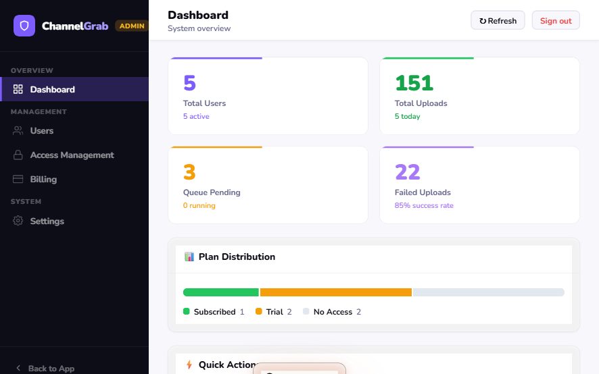Open the Users management page

click(x=74, y=130)
